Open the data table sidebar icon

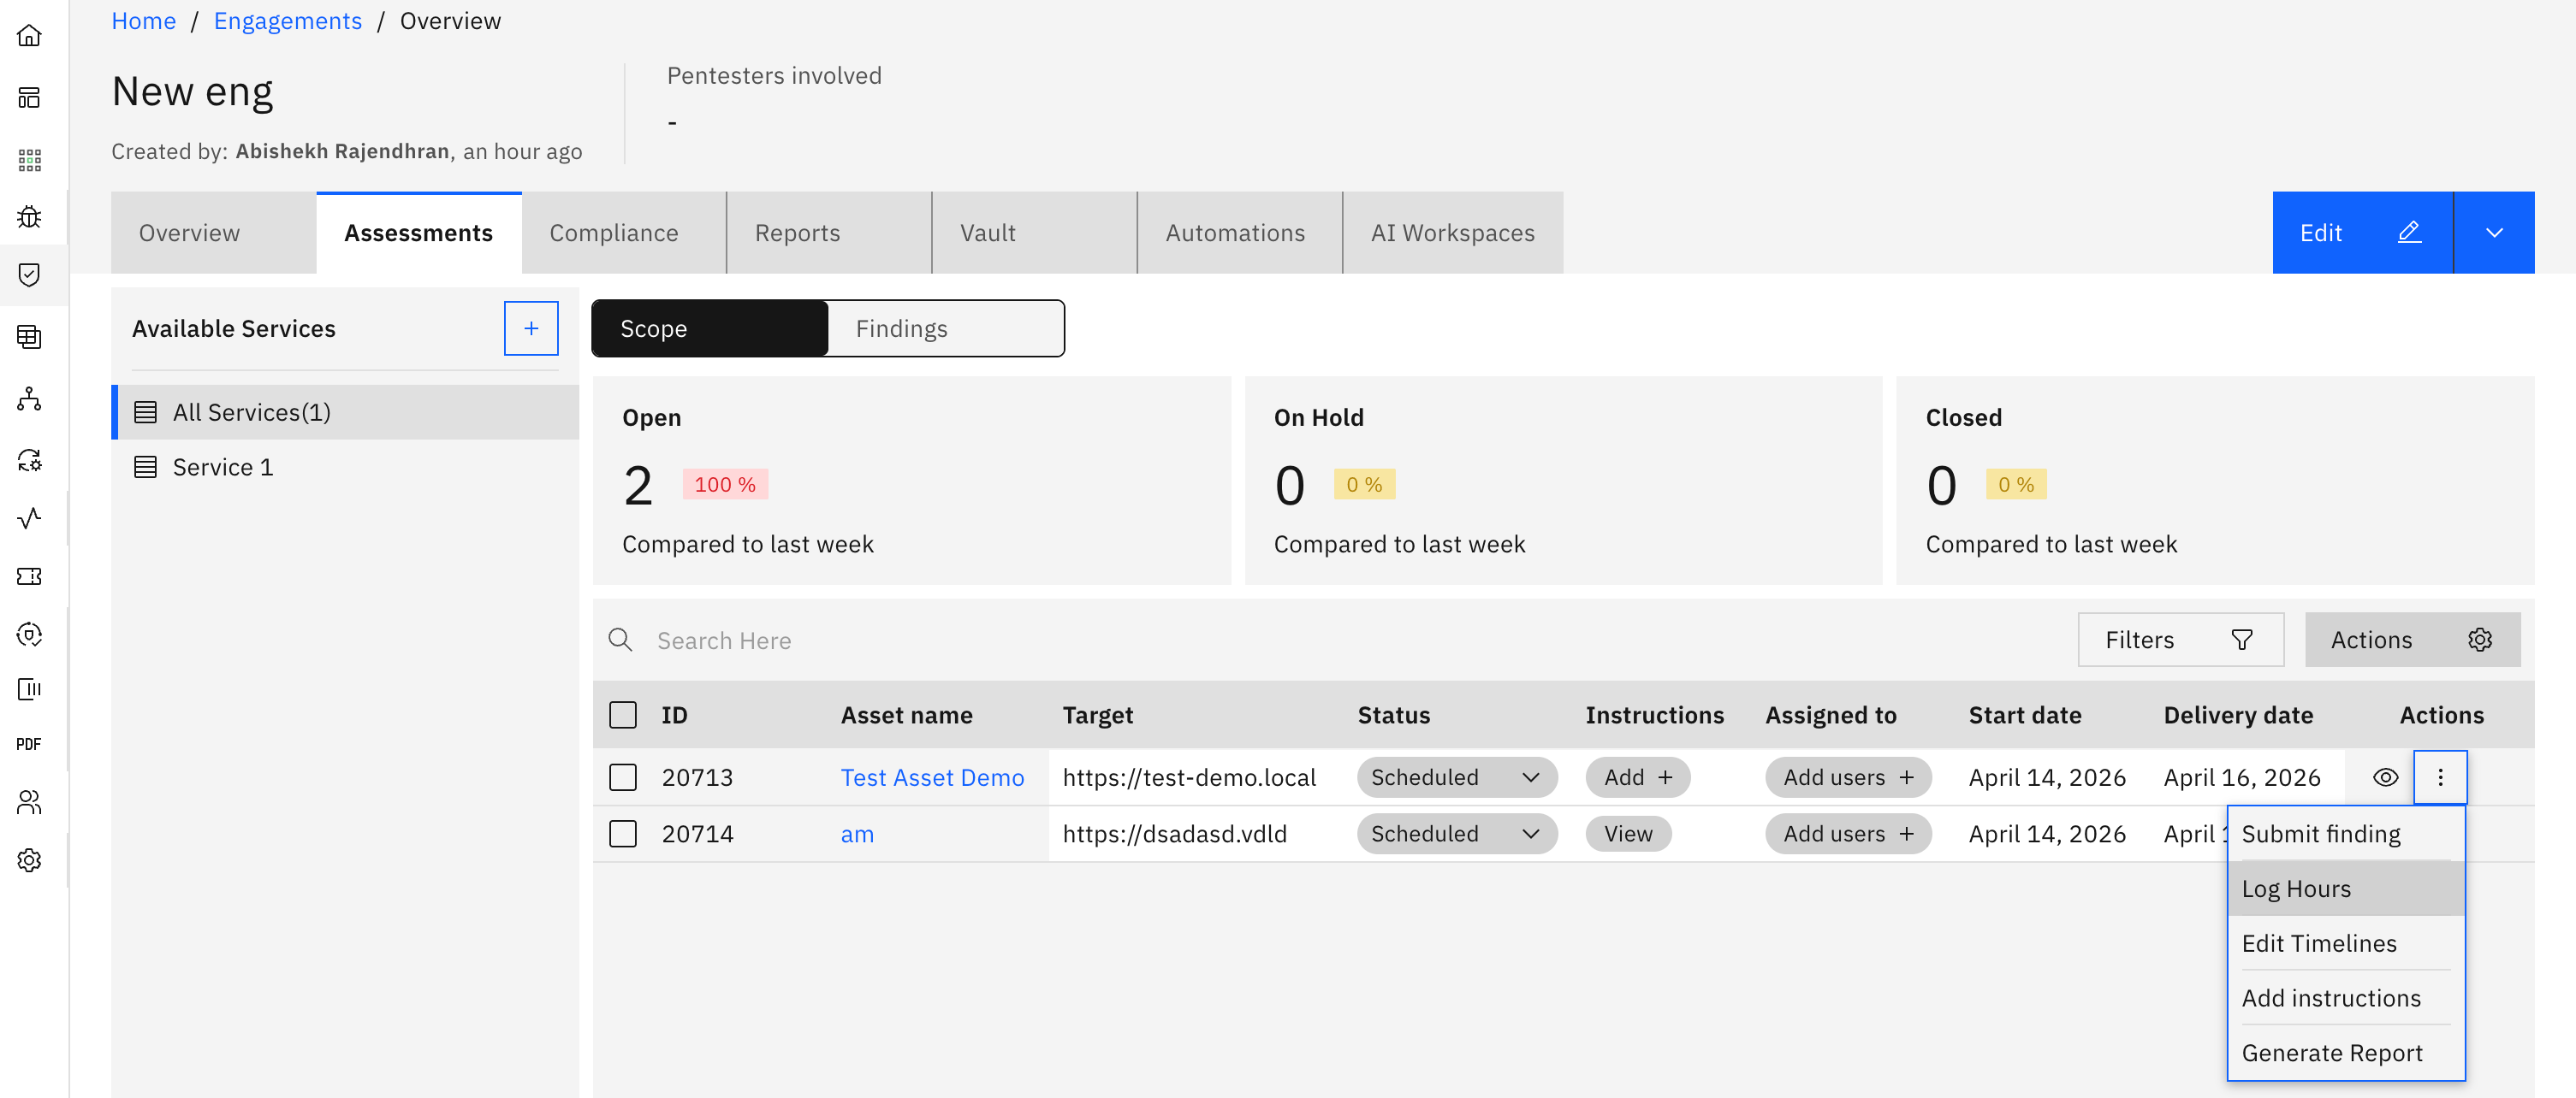click(x=29, y=338)
